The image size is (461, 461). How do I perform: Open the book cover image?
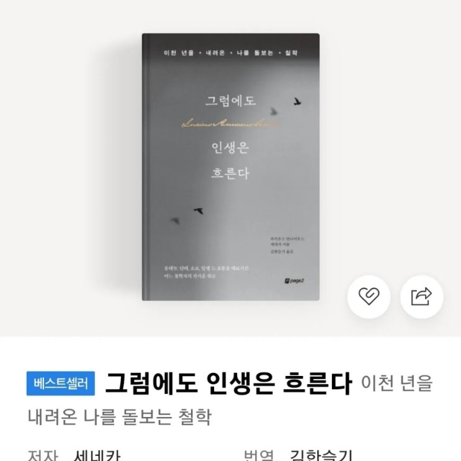click(x=231, y=167)
